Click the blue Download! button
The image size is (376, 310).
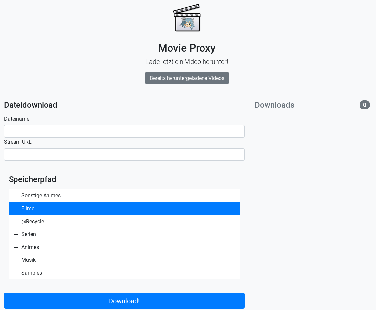click(x=124, y=301)
